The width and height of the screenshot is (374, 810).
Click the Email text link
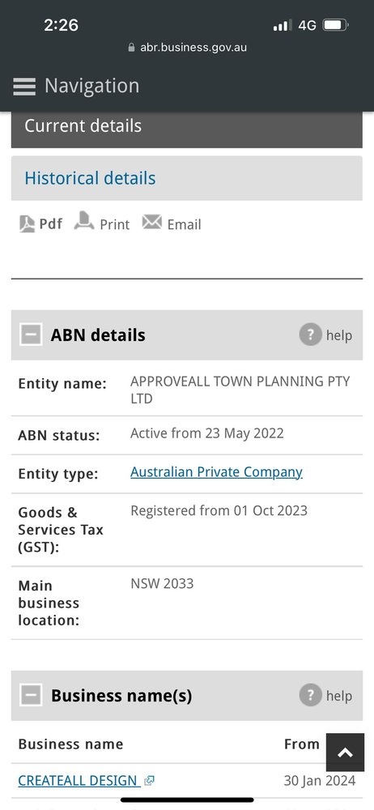tap(184, 224)
